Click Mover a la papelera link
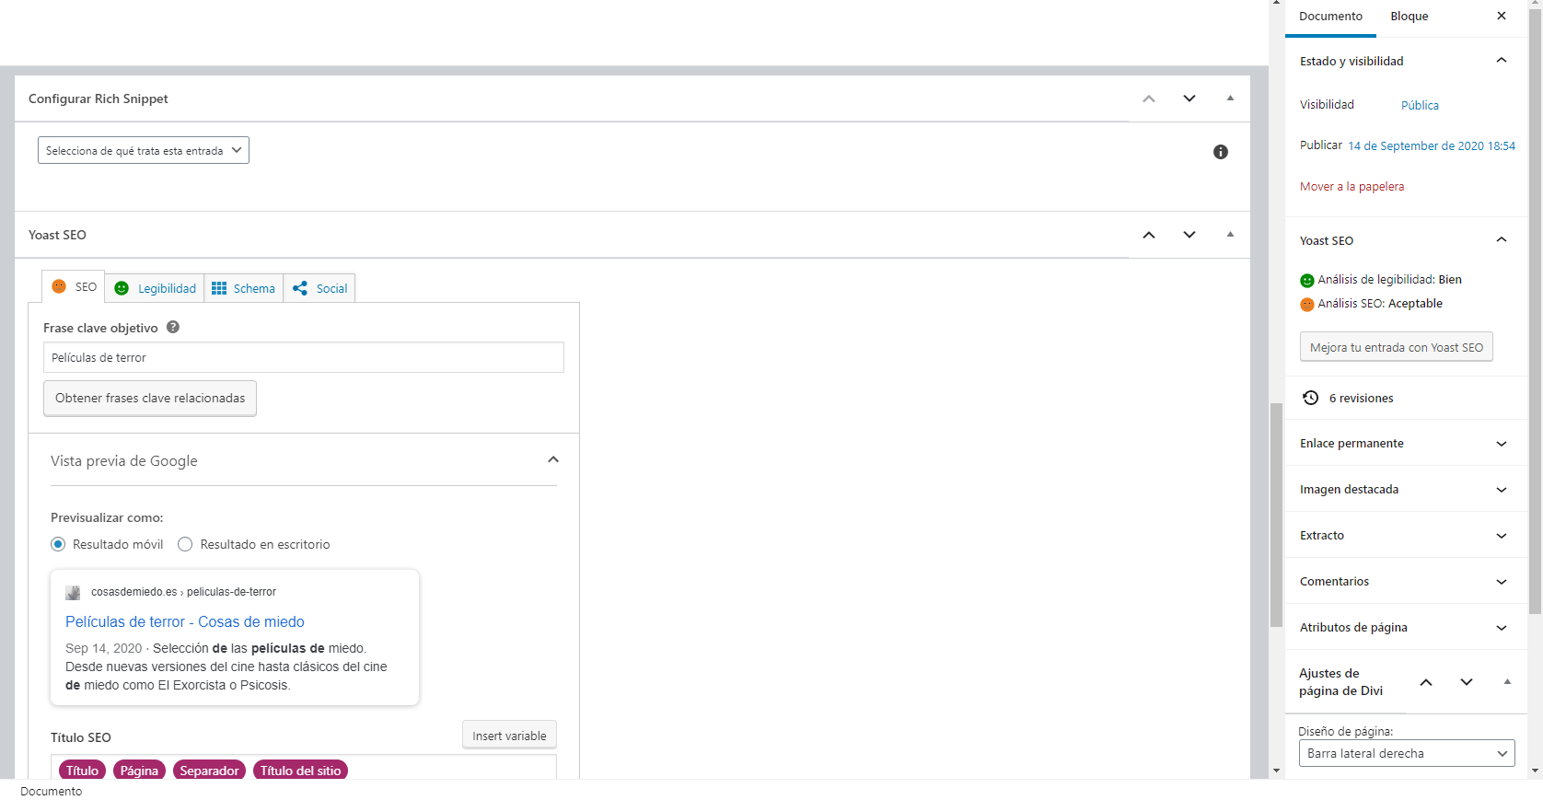This screenshot has width=1543, height=800. [1352, 186]
